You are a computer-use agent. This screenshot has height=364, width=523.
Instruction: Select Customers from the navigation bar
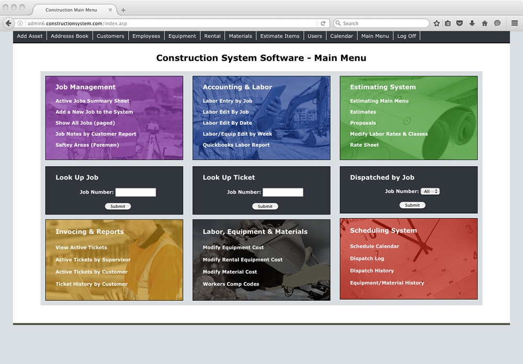pyautogui.click(x=110, y=36)
